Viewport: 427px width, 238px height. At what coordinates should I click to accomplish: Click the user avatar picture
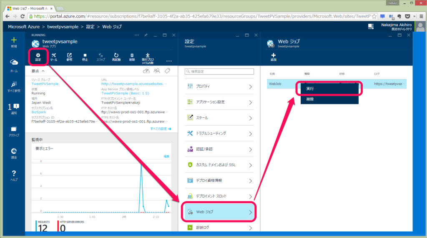click(420, 27)
